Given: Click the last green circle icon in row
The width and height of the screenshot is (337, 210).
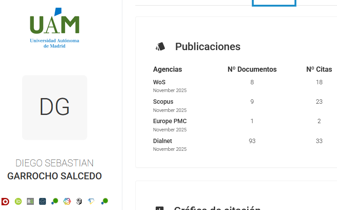Looking at the screenshot, I should (104, 201).
